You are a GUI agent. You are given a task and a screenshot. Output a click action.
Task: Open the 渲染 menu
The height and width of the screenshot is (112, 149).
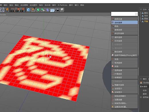[x=11, y=5]
